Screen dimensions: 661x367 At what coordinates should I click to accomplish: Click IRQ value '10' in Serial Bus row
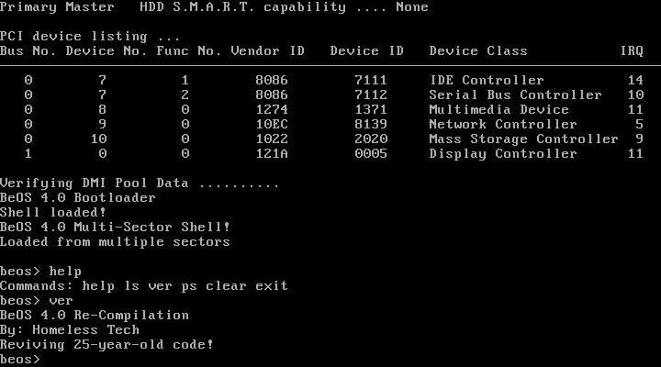[635, 95]
